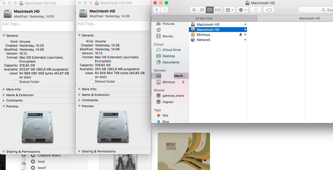Select the Blue tag in sidebar
This screenshot has height=170, width=333.
pyautogui.click(x=165, y=122)
